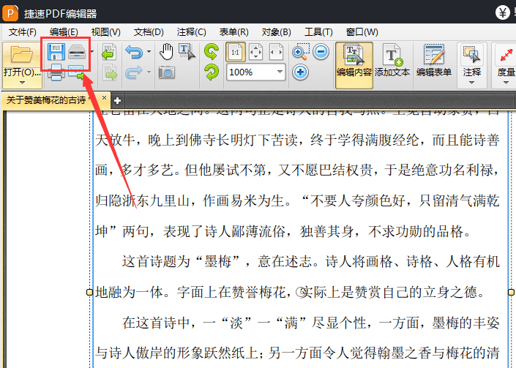Click the Undo arrow icon
The image size is (516, 368).
click(x=134, y=52)
